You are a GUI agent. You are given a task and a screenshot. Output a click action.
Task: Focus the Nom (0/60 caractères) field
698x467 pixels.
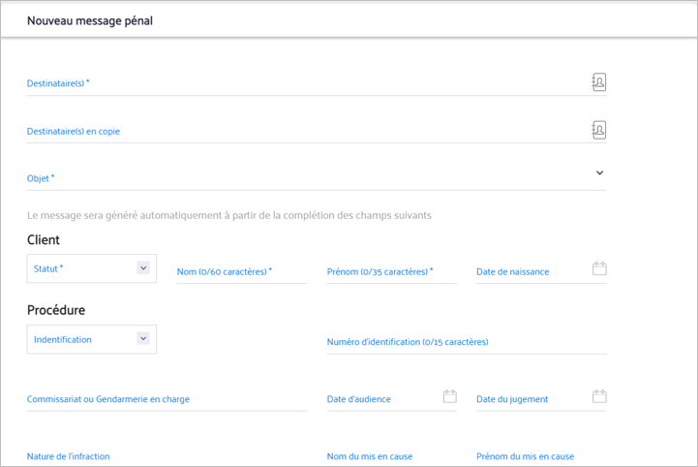click(242, 271)
